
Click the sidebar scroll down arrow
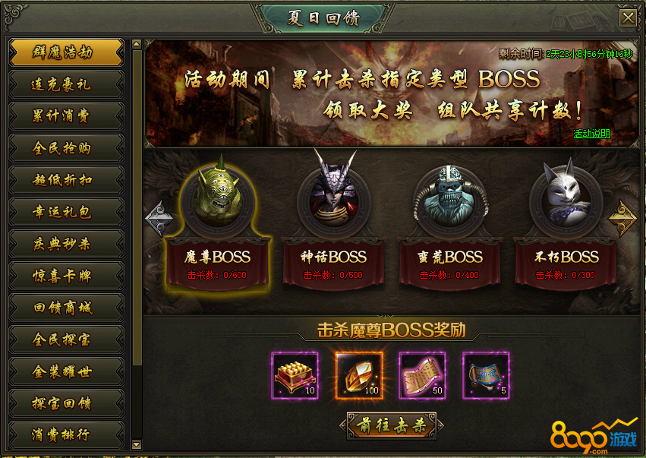click(137, 444)
